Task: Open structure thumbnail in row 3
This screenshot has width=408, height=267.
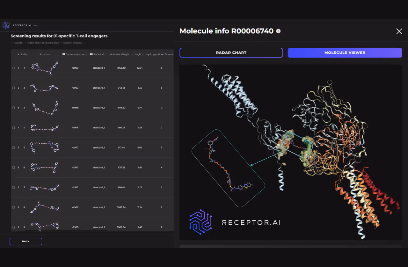Action: 45,108
